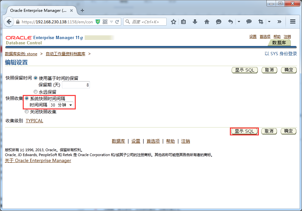The image size is (302, 211).
Task: Open the Firefox hamburger menu
Action: (x=292, y=21)
